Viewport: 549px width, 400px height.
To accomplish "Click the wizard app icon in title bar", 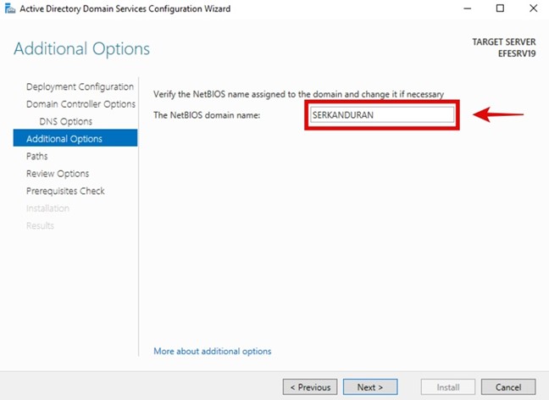I will click(x=10, y=8).
